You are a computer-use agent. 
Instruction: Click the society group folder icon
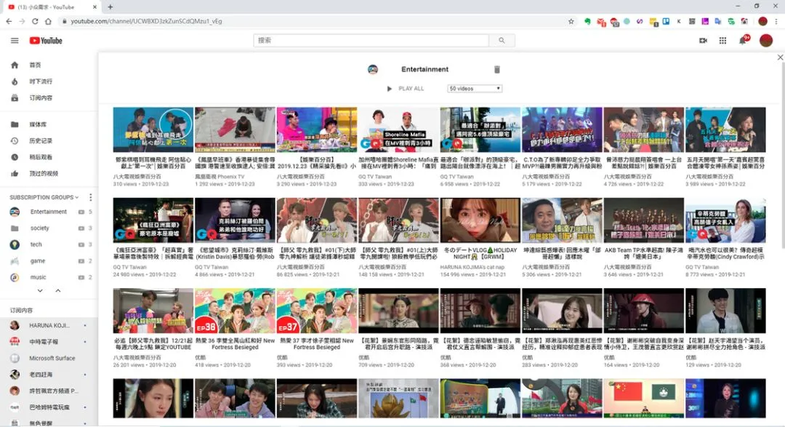pyautogui.click(x=15, y=228)
